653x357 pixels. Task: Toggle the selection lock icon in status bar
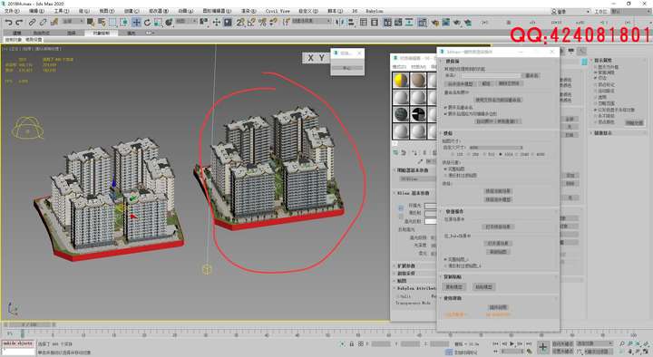tap(352, 344)
